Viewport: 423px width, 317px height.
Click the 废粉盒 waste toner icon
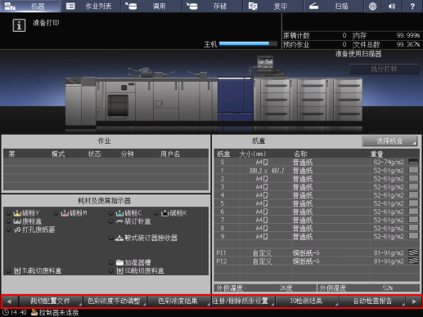click(x=17, y=221)
